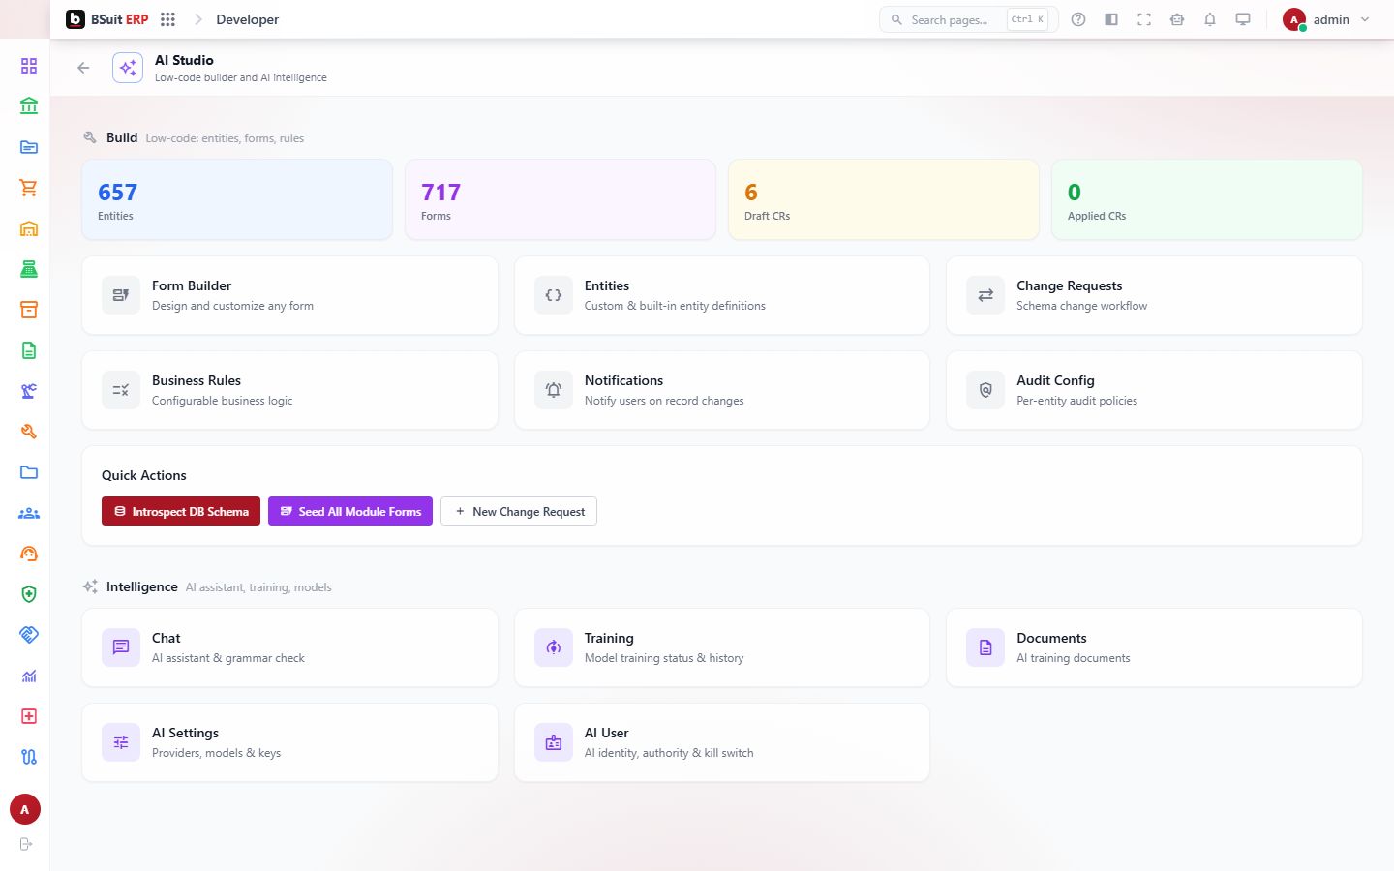
Task: Click the Change Requests arrows icon
Action: (x=985, y=295)
